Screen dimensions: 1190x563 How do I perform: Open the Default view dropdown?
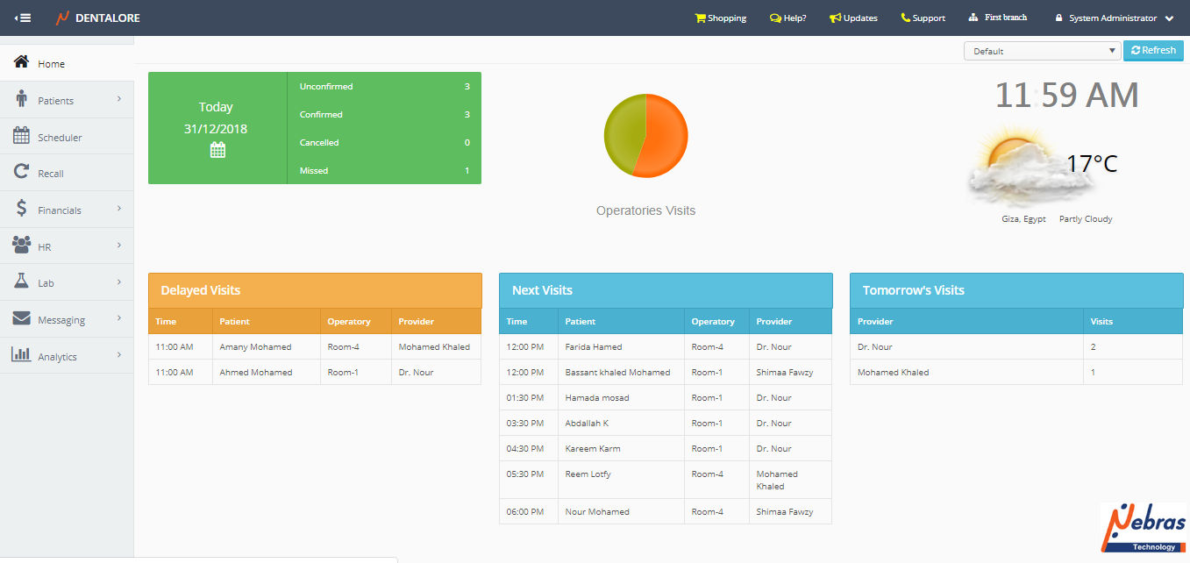1042,51
